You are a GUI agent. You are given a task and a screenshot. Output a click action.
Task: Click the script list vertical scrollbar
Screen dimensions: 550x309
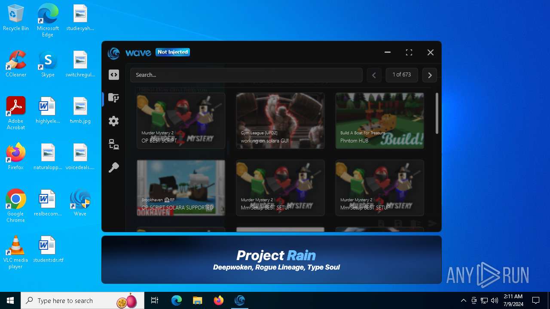[437, 114]
